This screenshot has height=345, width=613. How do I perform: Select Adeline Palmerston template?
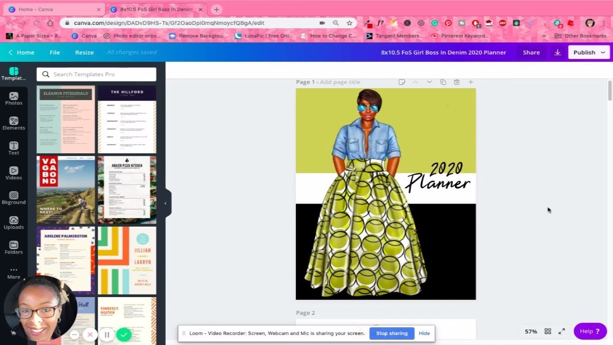(66, 260)
